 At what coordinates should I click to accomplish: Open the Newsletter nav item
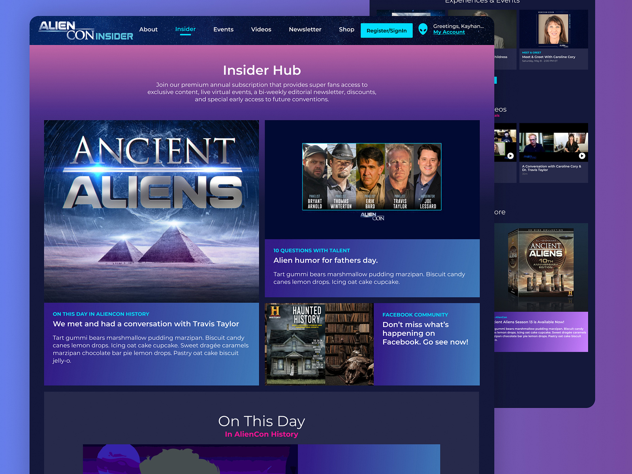coord(305,29)
